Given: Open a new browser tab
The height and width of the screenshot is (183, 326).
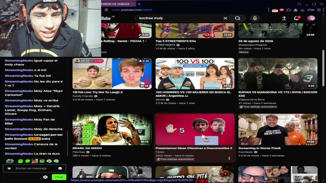Looking at the screenshot, I should (x=139, y=4).
